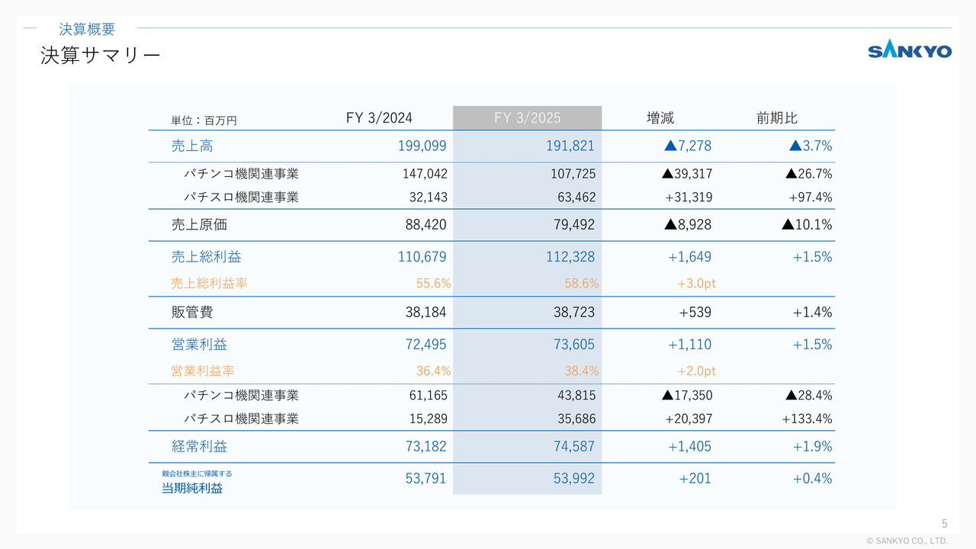Select the ▲17,350 cell
Image resolution: width=976 pixels, height=549 pixels.
[x=687, y=395]
